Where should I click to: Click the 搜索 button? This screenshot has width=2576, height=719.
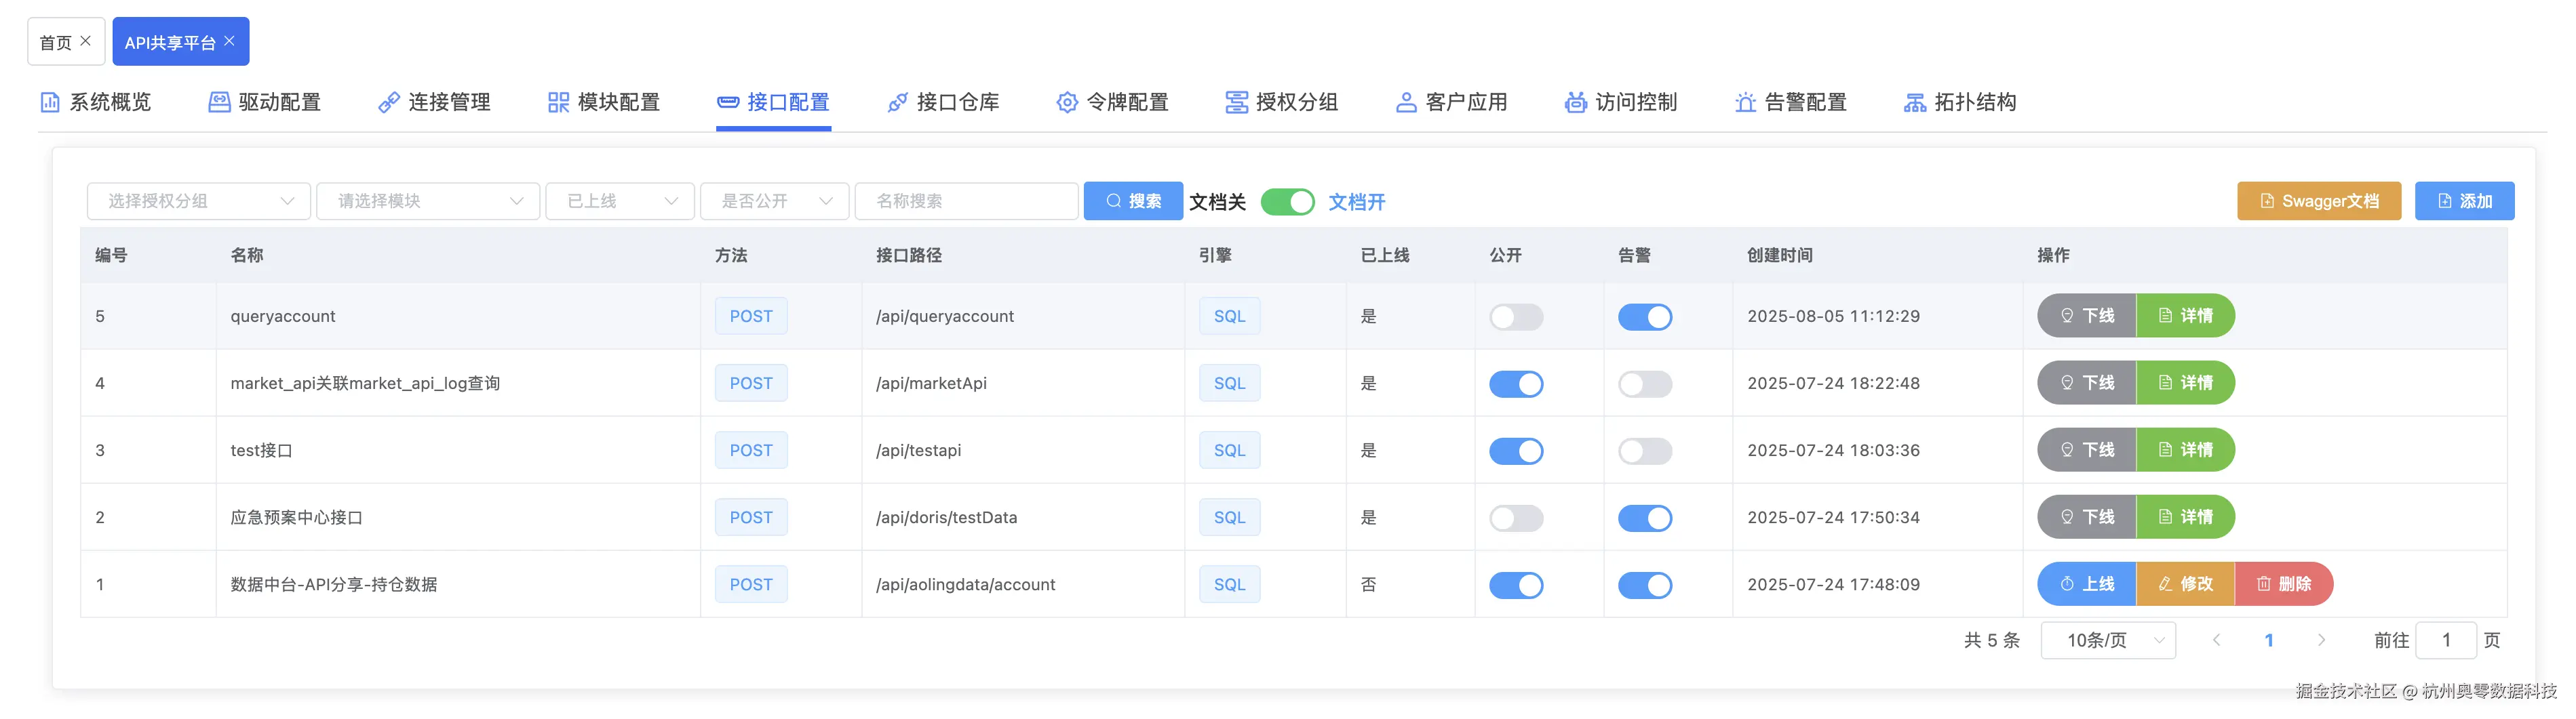1133,201
